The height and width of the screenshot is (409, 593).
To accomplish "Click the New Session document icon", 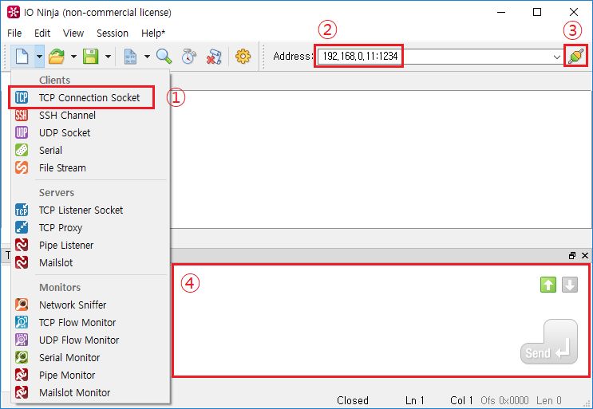I will (22, 57).
